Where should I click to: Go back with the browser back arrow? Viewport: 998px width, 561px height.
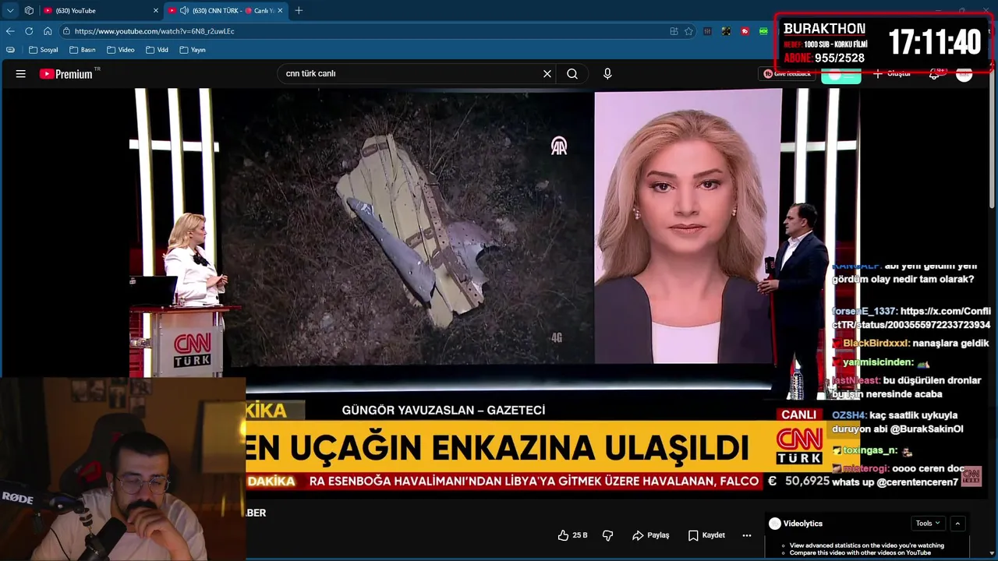click(10, 31)
